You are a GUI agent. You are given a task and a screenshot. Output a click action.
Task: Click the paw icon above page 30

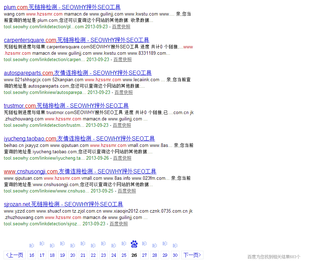(175, 245)
